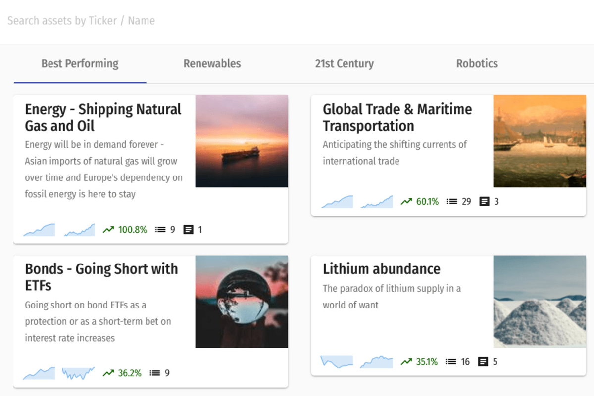The image size is (594, 396).
Task: Click the harbor painting thumbnail
Action: click(540, 141)
